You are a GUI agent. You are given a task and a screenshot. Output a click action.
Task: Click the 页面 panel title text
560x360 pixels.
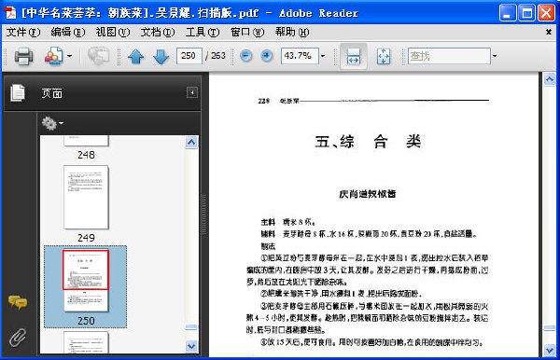(52, 93)
